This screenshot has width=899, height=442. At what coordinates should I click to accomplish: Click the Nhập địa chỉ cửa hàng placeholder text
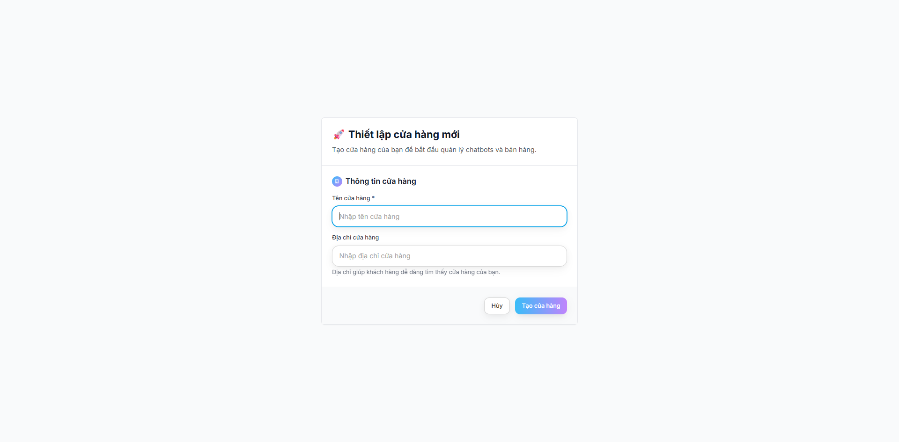(375, 256)
